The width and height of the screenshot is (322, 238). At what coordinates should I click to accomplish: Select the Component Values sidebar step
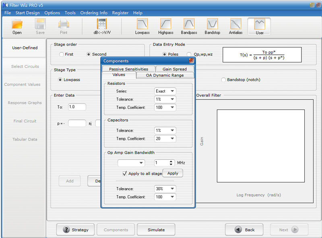[x=22, y=85]
